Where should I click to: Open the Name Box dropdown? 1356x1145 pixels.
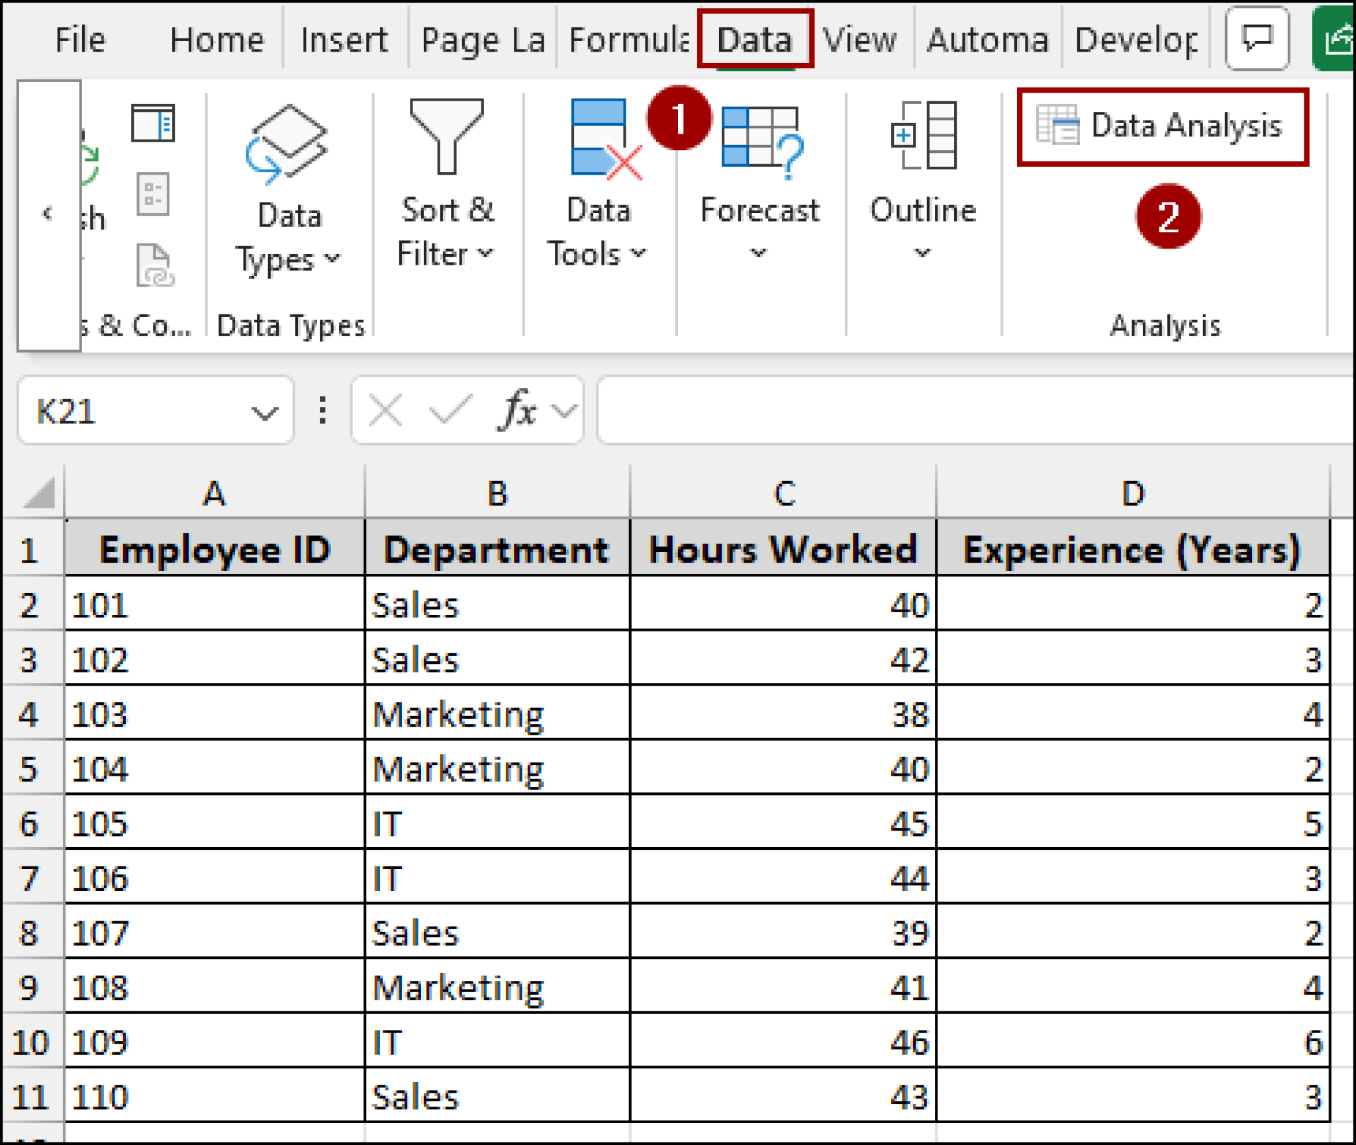264,413
